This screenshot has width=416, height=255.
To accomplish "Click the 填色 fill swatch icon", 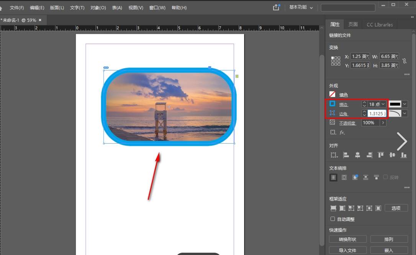I will pos(332,94).
